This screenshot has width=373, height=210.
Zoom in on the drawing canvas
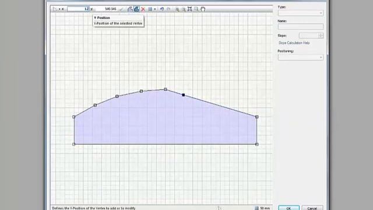point(177,9)
